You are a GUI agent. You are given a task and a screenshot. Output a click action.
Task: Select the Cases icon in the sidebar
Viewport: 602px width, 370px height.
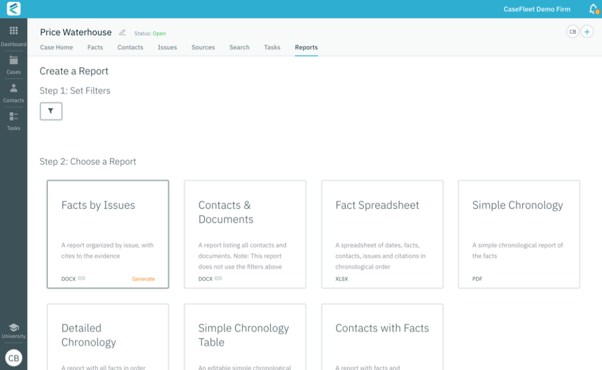[x=13, y=63]
